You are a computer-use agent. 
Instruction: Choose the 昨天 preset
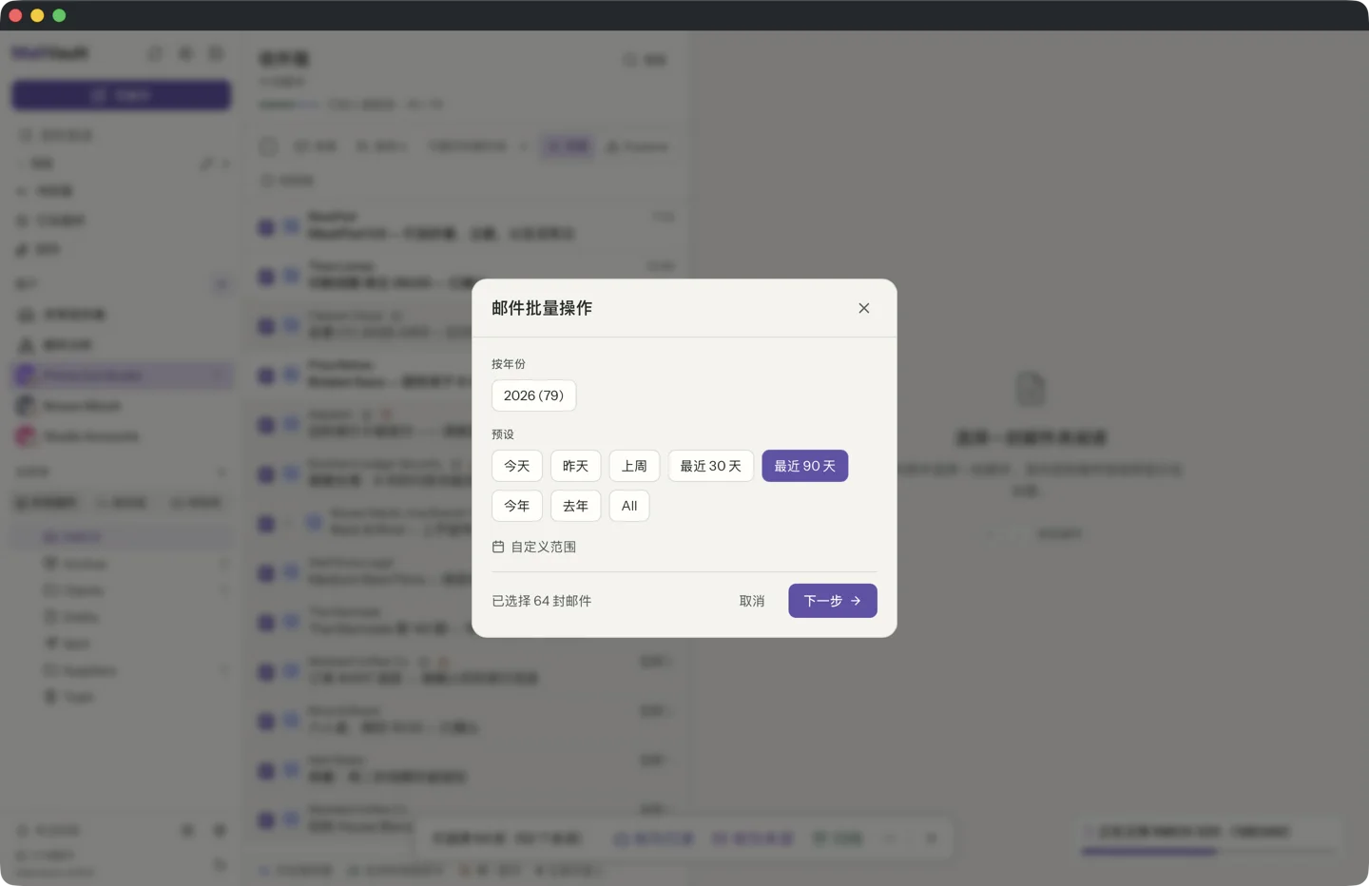coord(576,466)
